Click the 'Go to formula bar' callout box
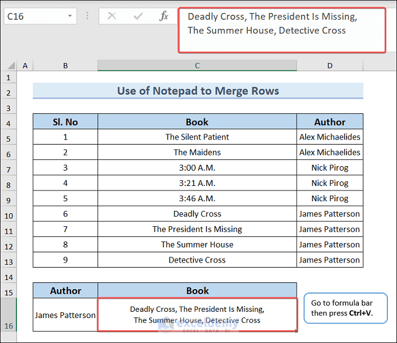Viewport: 397px width, 343px height. point(345,308)
